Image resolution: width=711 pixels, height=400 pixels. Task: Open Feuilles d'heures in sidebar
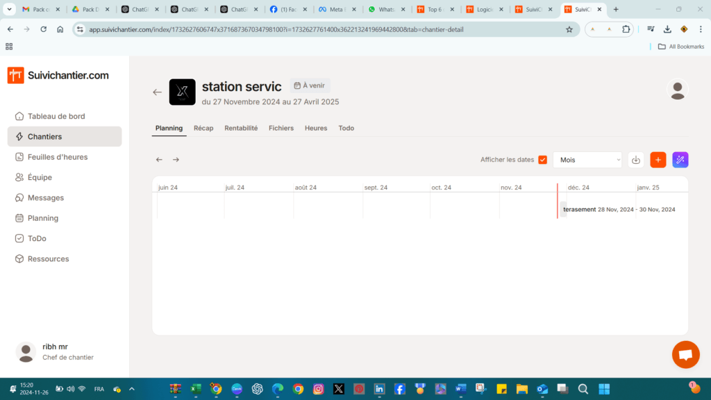click(58, 157)
